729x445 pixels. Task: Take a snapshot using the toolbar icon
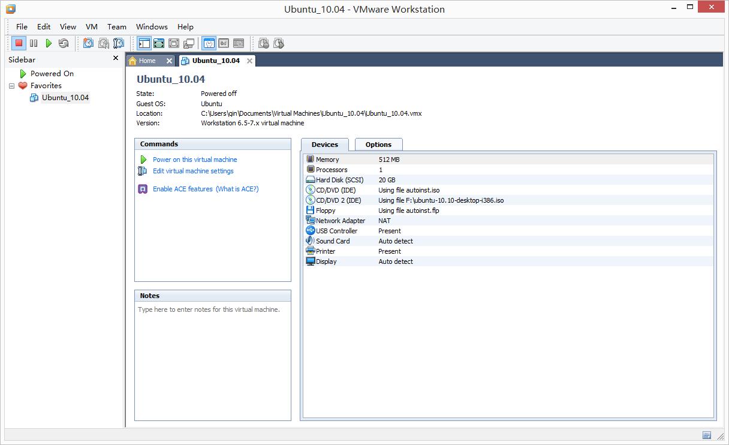click(89, 43)
